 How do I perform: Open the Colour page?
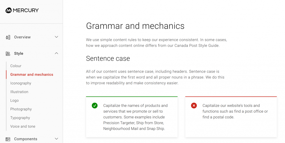[x=16, y=66]
